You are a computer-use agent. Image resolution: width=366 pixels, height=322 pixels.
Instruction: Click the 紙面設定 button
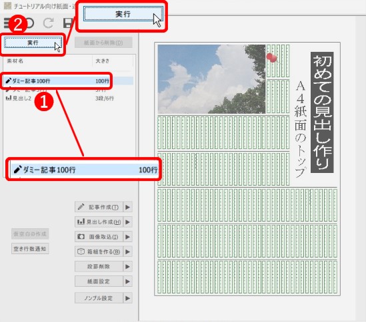click(x=99, y=281)
